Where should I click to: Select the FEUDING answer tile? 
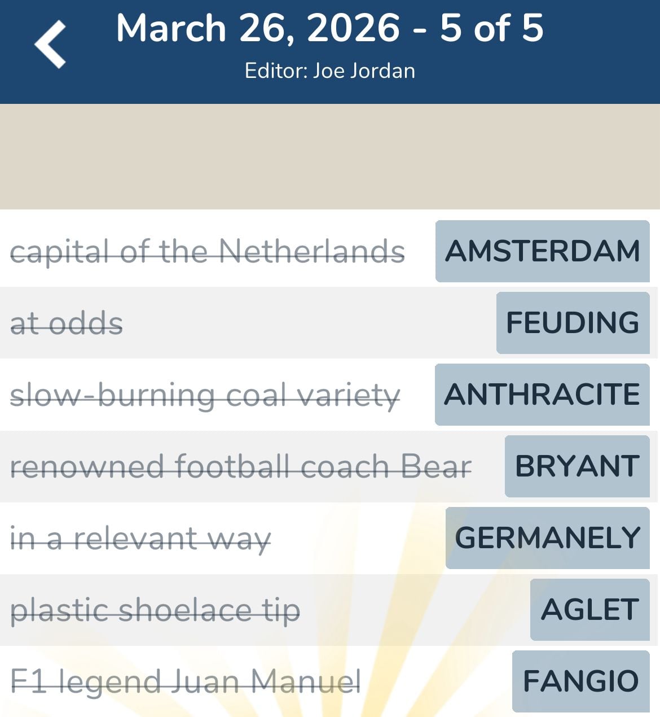coord(573,323)
